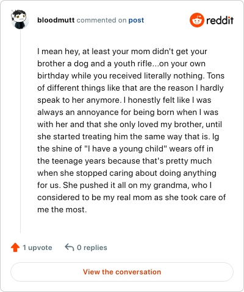Click the "1 upvote" count label
244x292 pixels.
pyautogui.click(x=37, y=248)
